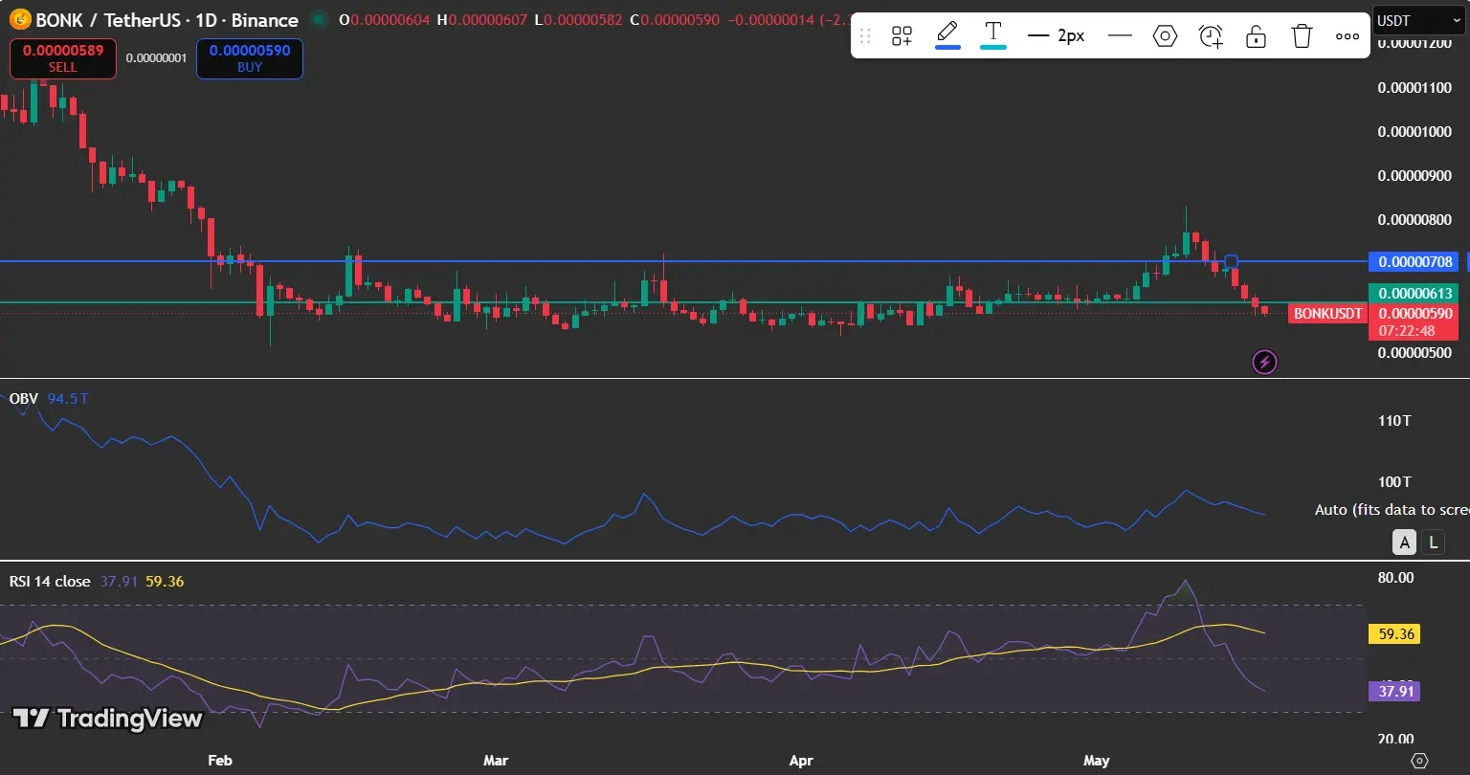Open drawing settings hexagon icon

pos(1165,36)
